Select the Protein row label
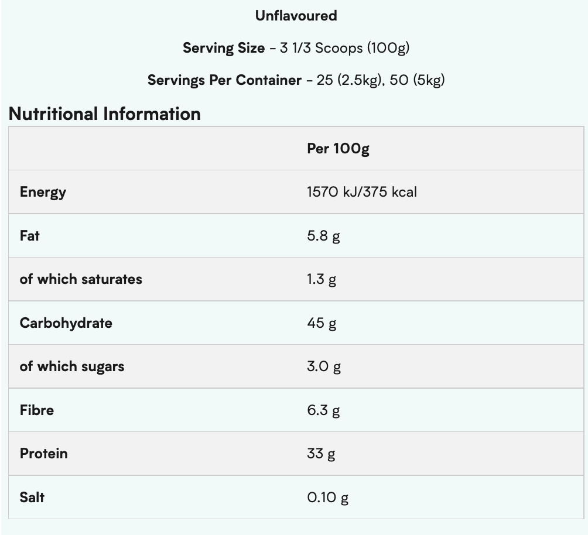Screen dimensions: 588x535 (x=43, y=454)
